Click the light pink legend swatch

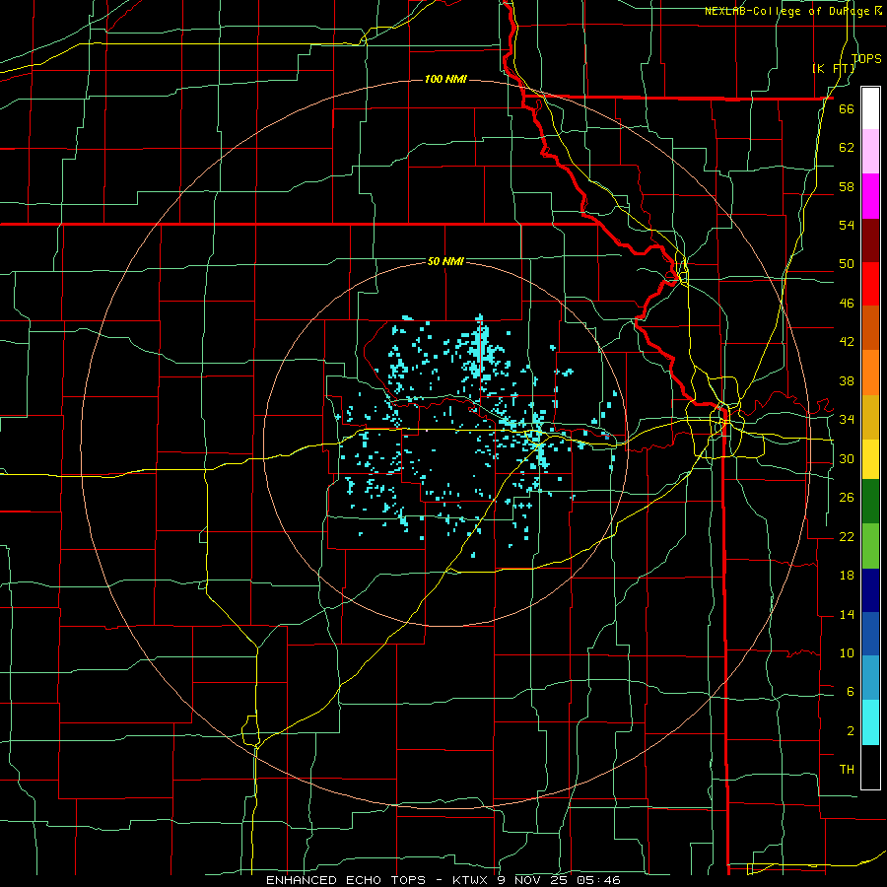[x=870, y=151]
